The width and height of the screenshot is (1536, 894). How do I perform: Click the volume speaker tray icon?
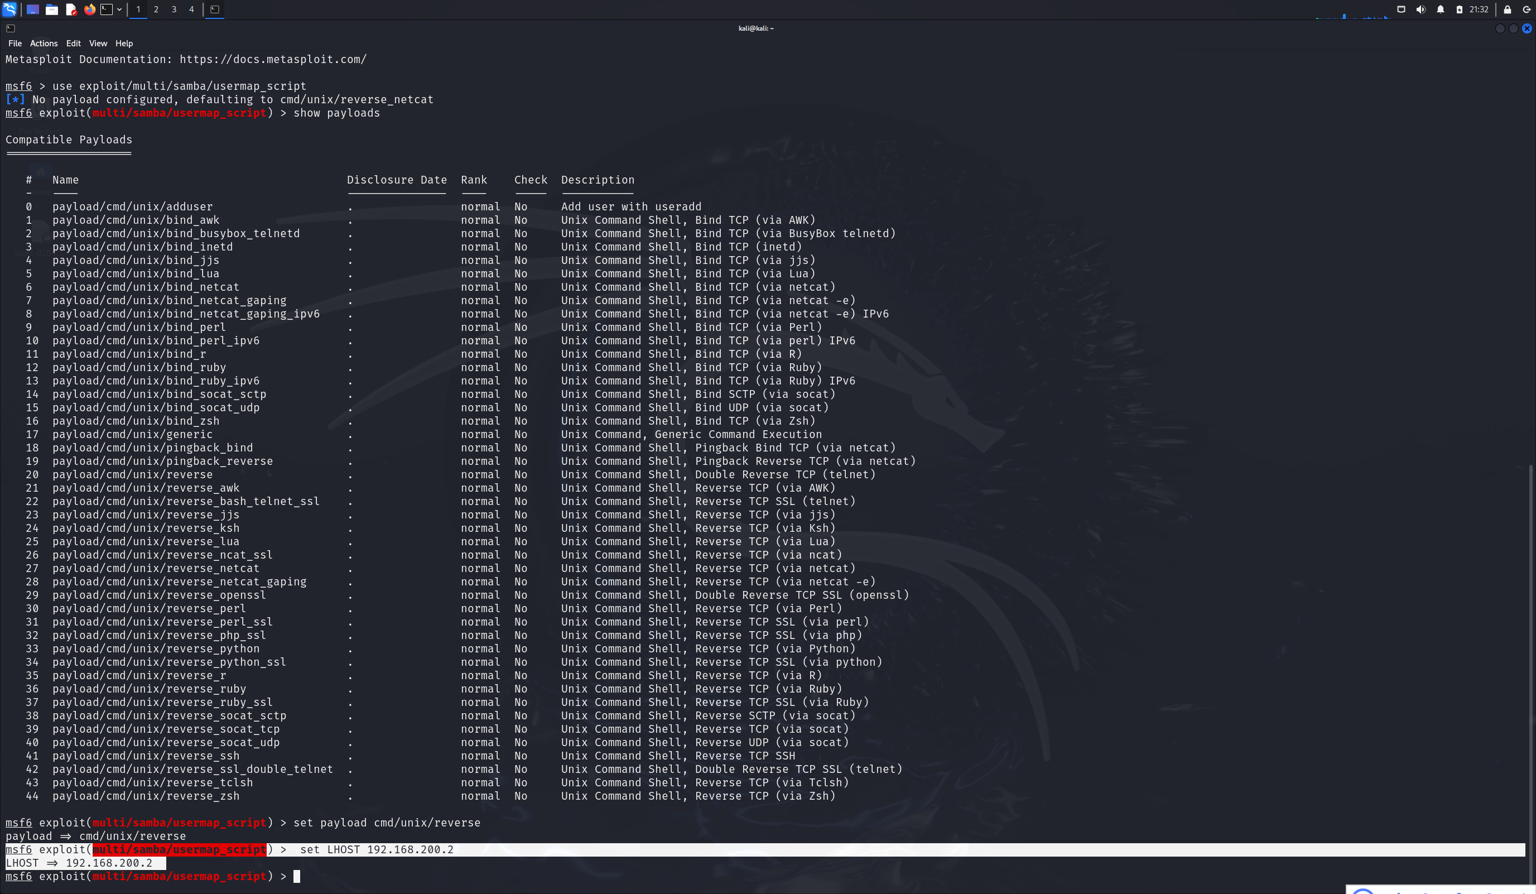coord(1421,9)
